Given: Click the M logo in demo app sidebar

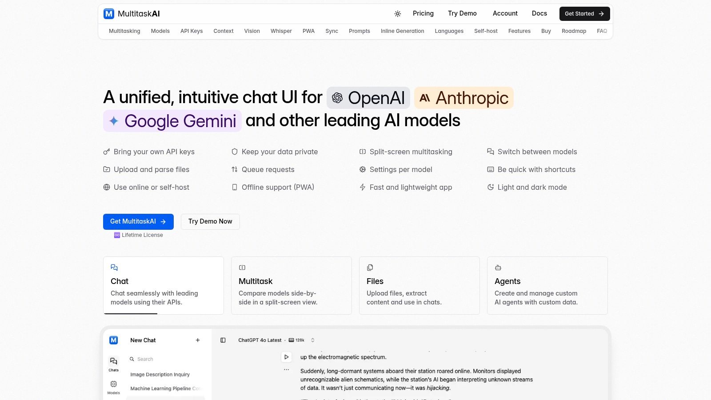Looking at the screenshot, I should tap(114, 340).
